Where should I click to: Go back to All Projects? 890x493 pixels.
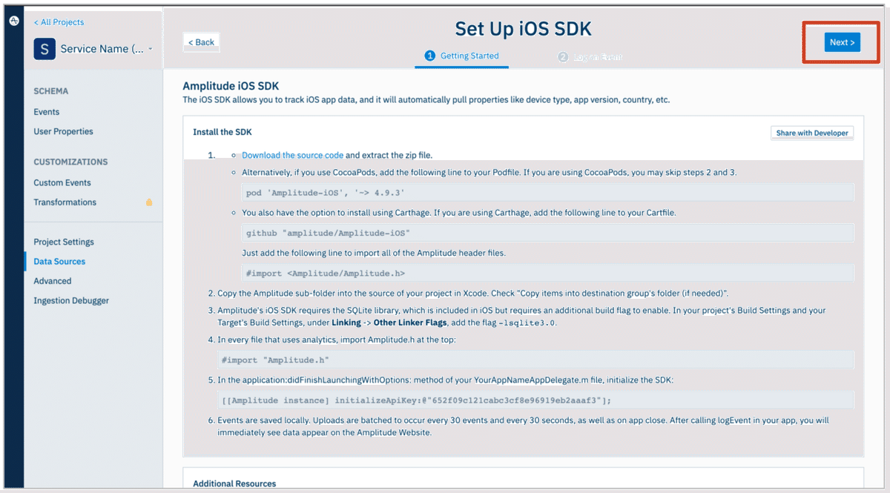(59, 22)
